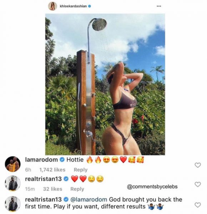
Task: Reply to lamarodom's comment
Action: click(81, 170)
